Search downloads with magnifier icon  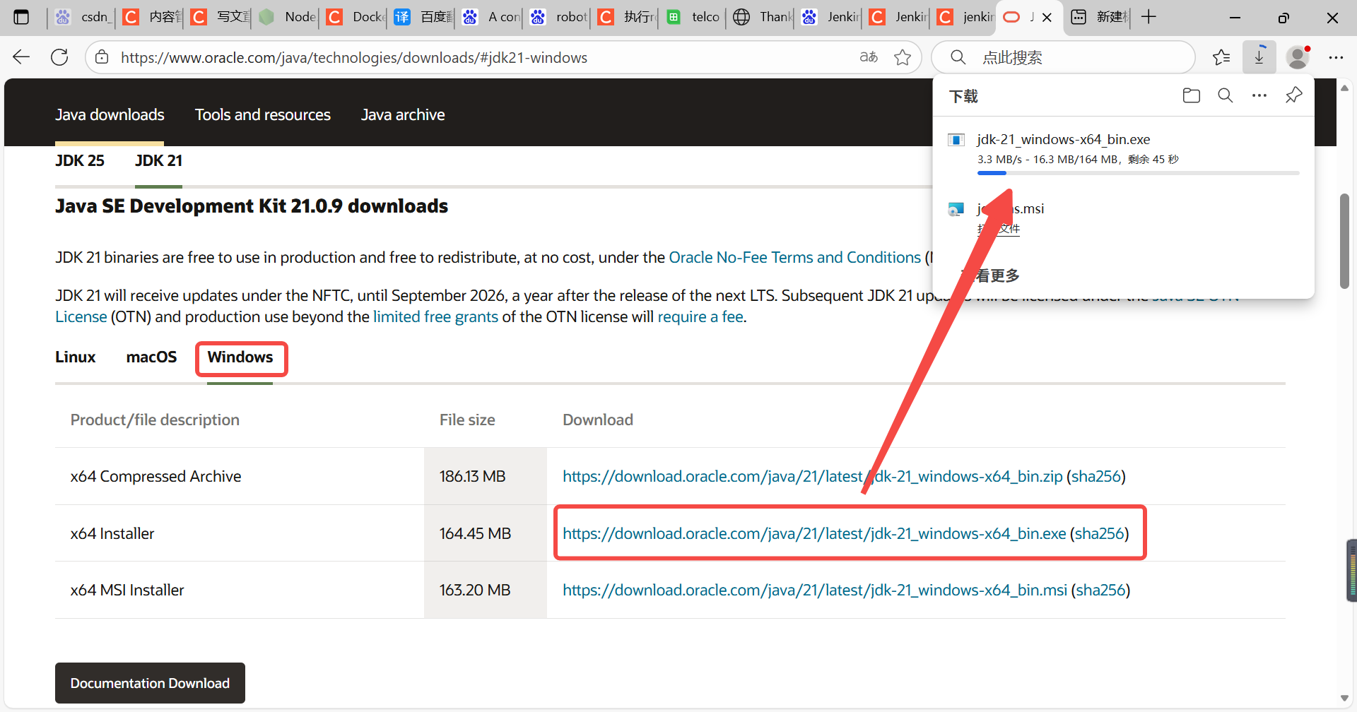[x=1226, y=95]
